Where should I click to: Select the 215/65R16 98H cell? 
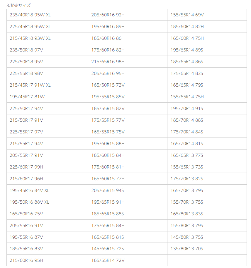coord(108,62)
